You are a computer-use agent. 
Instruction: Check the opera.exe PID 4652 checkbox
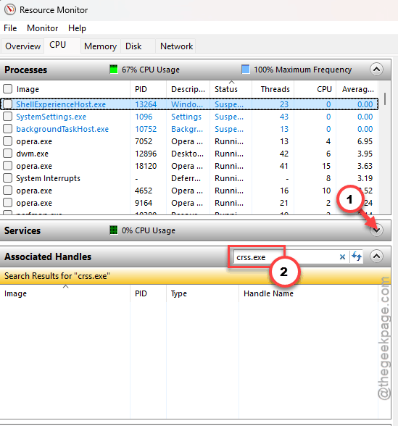click(x=7, y=190)
